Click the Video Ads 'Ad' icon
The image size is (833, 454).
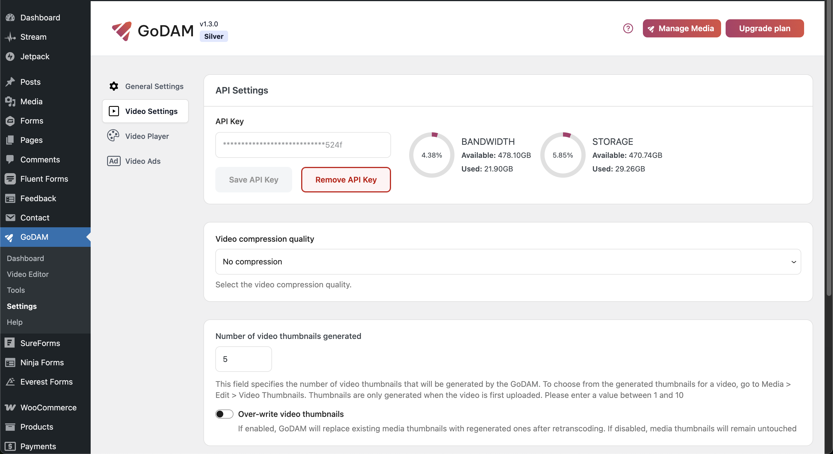point(114,161)
